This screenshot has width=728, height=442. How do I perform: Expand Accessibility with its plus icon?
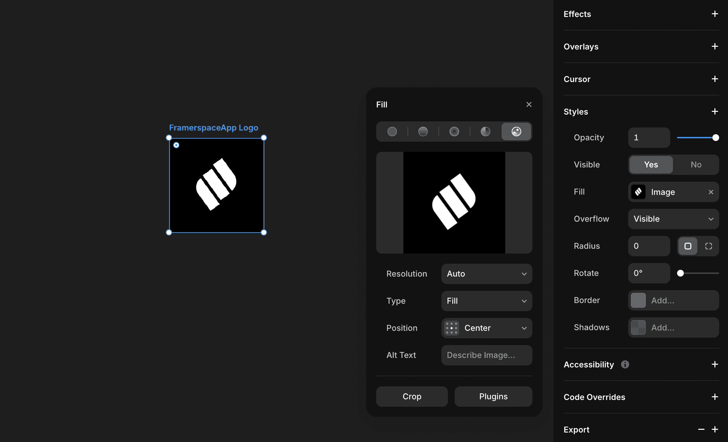pyautogui.click(x=715, y=364)
